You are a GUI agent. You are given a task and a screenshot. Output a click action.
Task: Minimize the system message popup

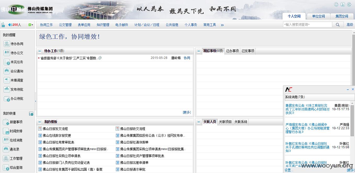(x=348, y=89)
